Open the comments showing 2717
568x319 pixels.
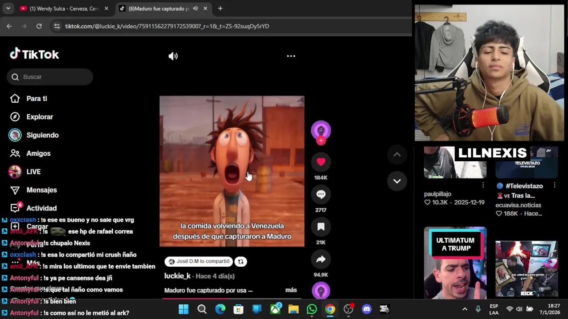point(321,195)
